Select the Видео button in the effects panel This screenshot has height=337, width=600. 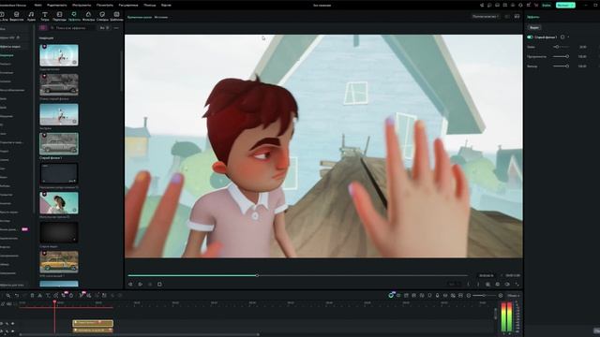[x=534, y=27]
